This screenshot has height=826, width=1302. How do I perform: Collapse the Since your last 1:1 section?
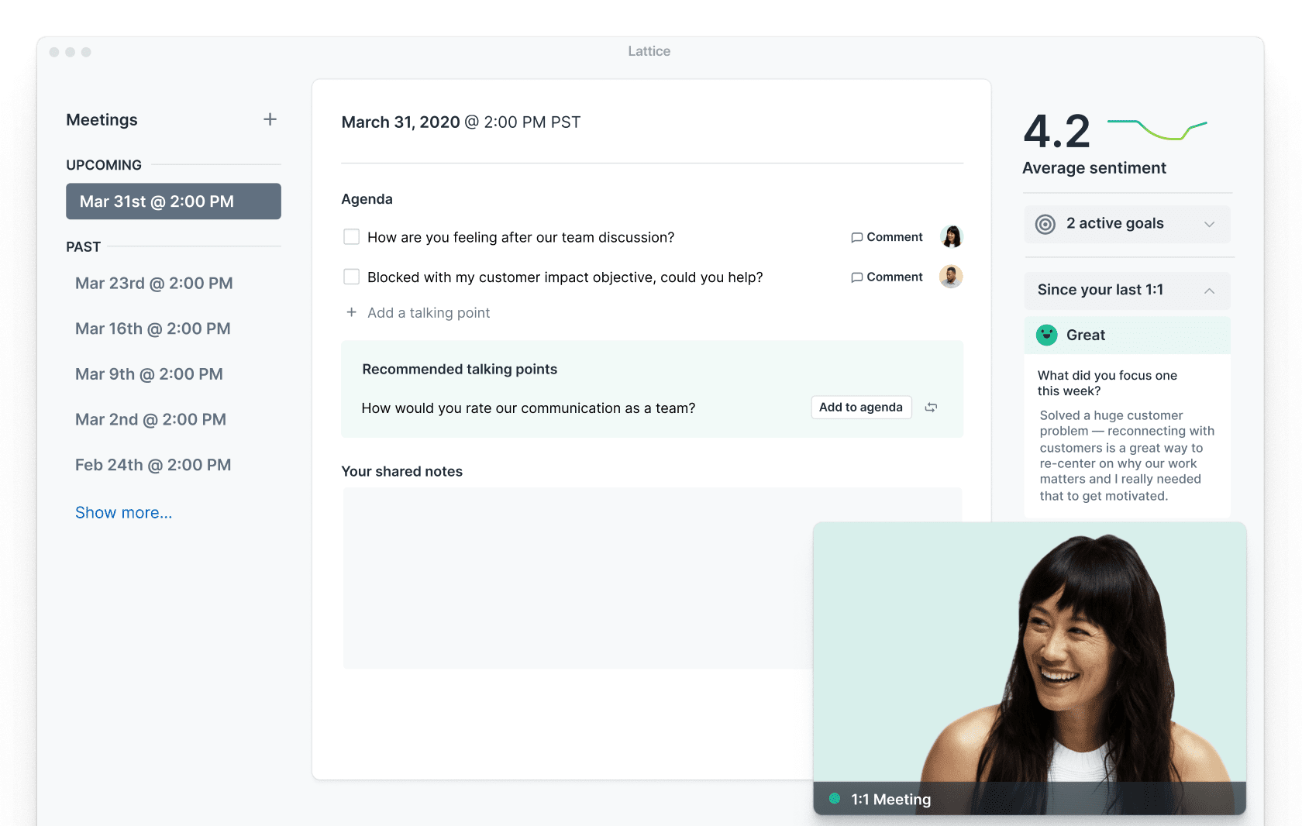tap(1128, 291)
